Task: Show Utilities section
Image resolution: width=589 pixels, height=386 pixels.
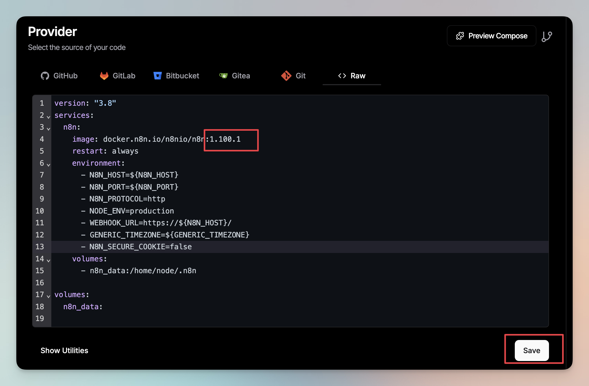Action: [x=64, y=350]
